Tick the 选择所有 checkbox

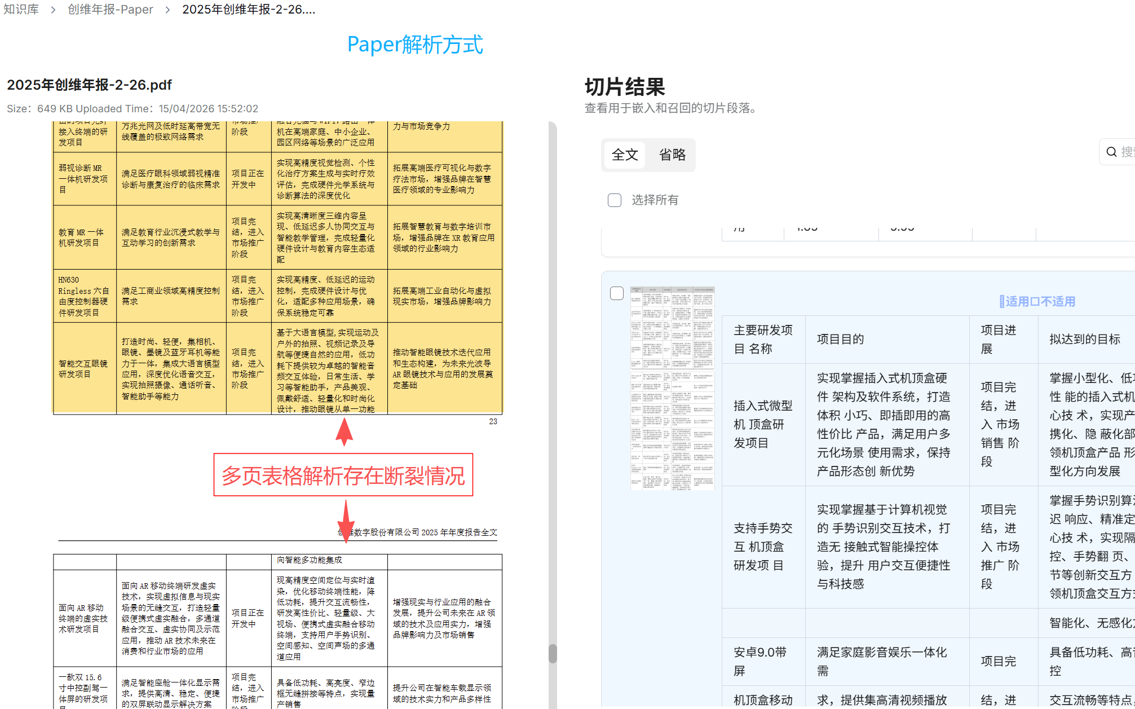615,200
